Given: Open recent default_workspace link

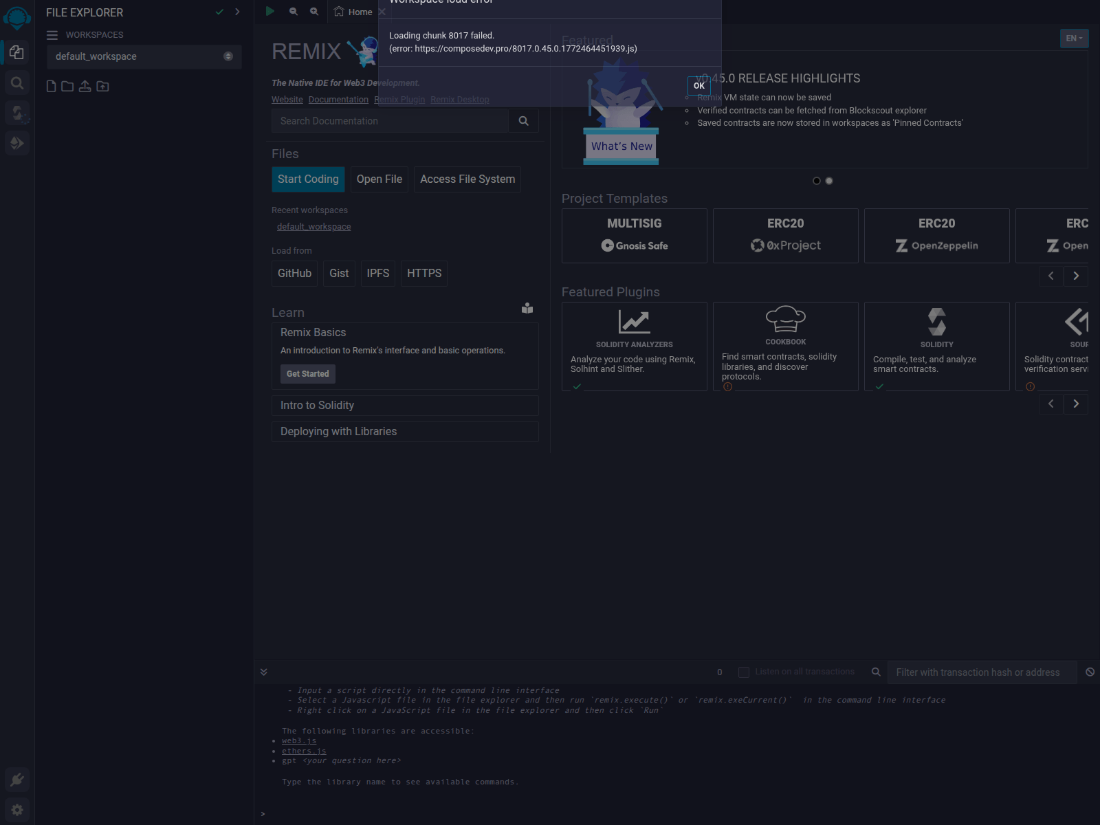Looking at the screenshot, I should click(314, 227).
